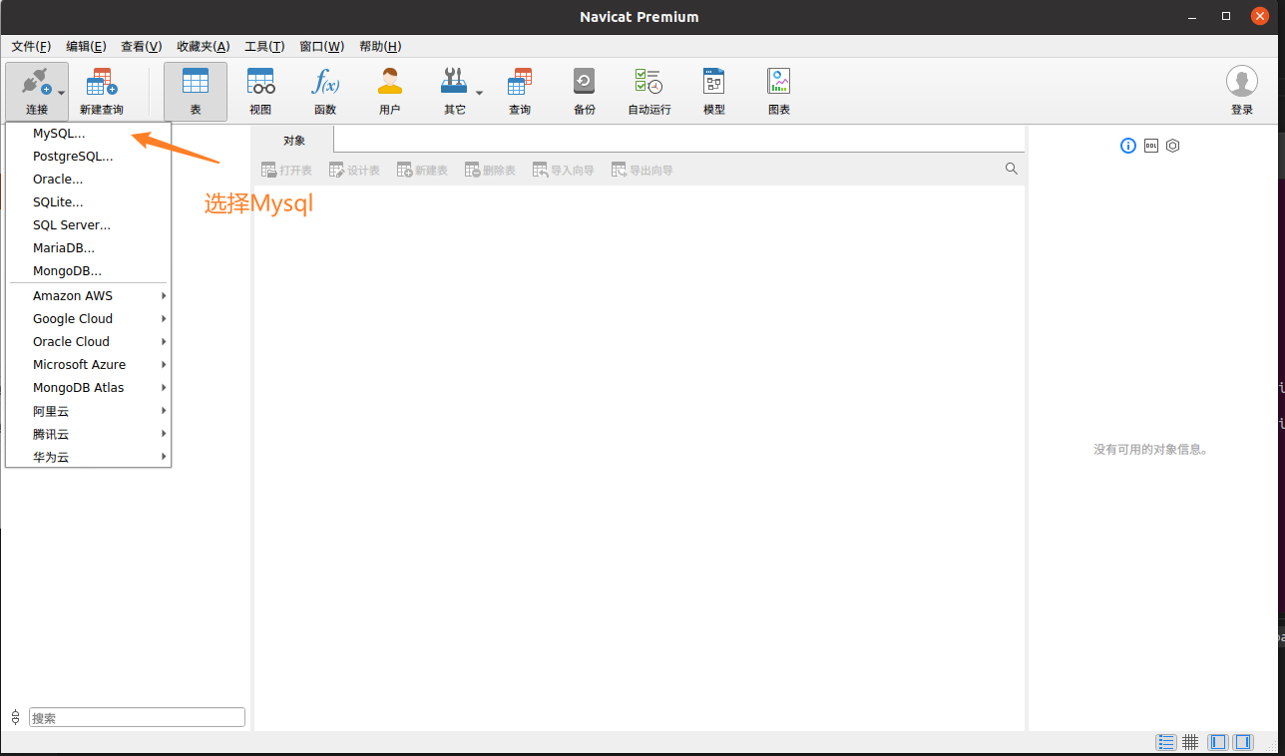Click the 连接 plug icon in the toolbar
This screenshot has width=1285, height=756.
tap(36, 82)
